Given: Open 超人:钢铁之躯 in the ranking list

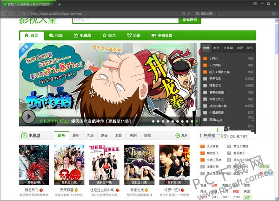Looking at the screenshot, I should point(219,72).
